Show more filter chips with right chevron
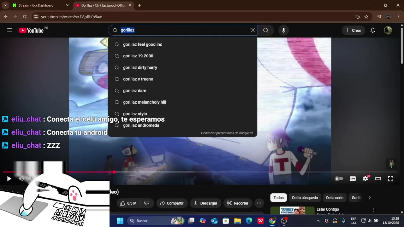Screen dimensions: 404x227 (x=370, y=198)
